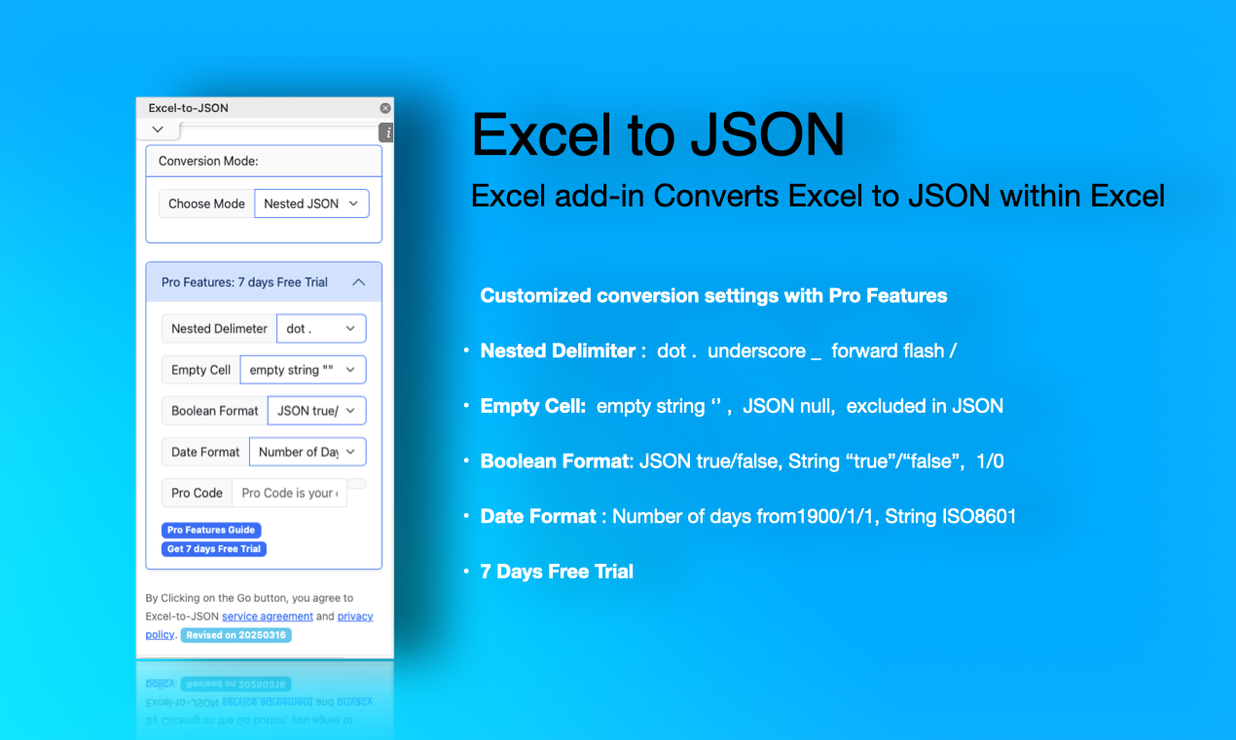Click the "Date Format :" bullet line
The height and width of the screenshot is (740, 1236).
pyautogui.click(x=748, y=516)
